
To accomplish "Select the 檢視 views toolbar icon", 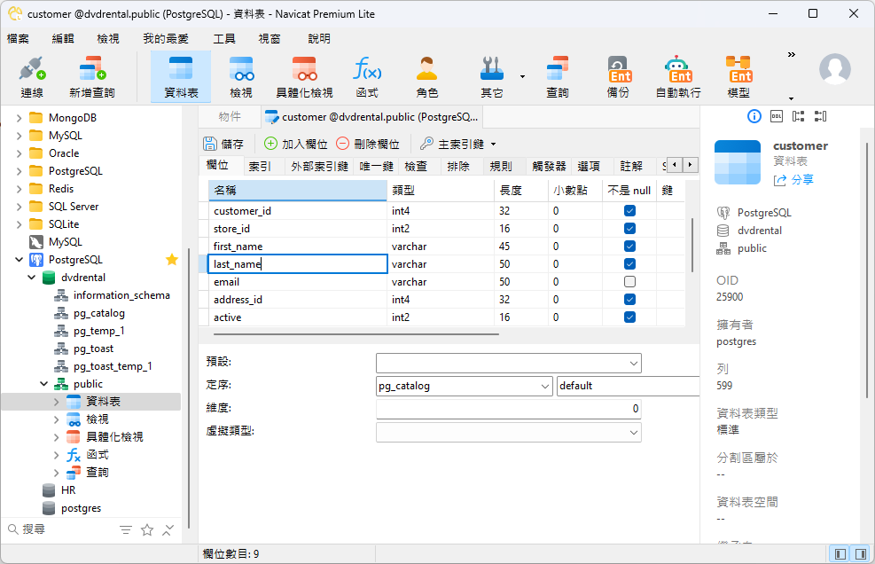I will (241, 77).
